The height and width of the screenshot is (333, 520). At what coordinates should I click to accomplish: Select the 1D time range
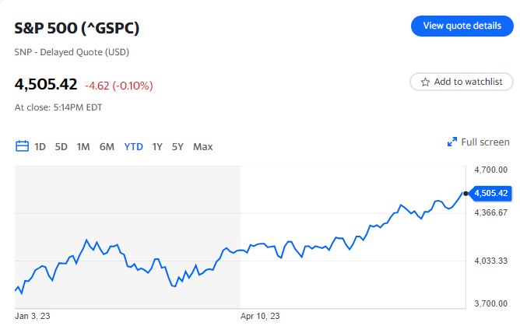point(40,146)
